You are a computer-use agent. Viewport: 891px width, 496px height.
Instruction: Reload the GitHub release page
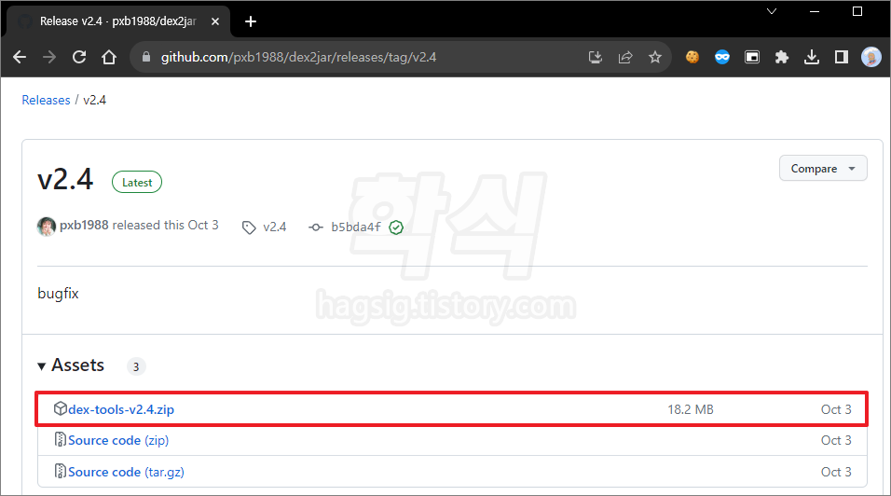pos(79,57)
